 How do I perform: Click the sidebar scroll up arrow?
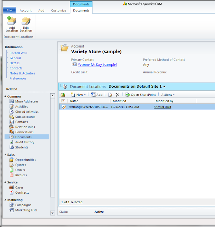pos(52,96)
